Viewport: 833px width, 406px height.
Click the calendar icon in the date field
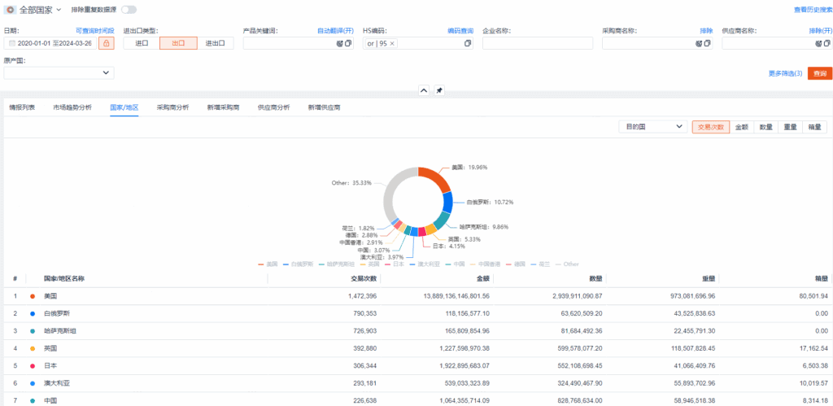11,43
